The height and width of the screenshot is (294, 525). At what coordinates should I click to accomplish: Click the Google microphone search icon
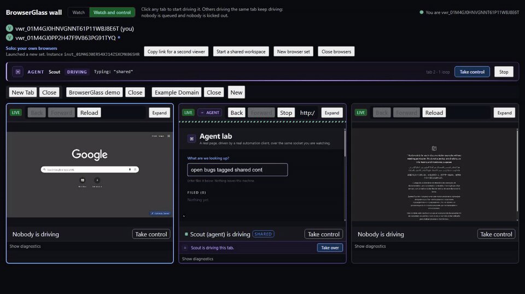pos(130,169)
